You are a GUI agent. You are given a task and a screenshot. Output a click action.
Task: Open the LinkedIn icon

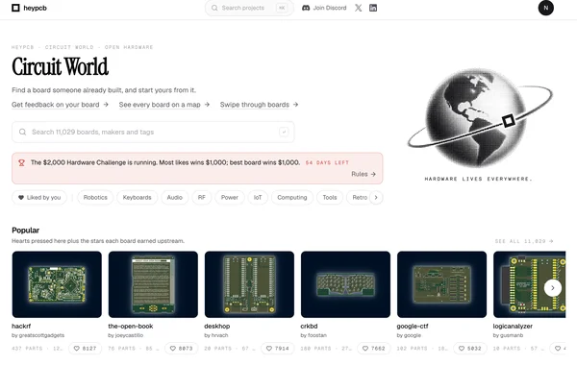click(x=373, y=8)
